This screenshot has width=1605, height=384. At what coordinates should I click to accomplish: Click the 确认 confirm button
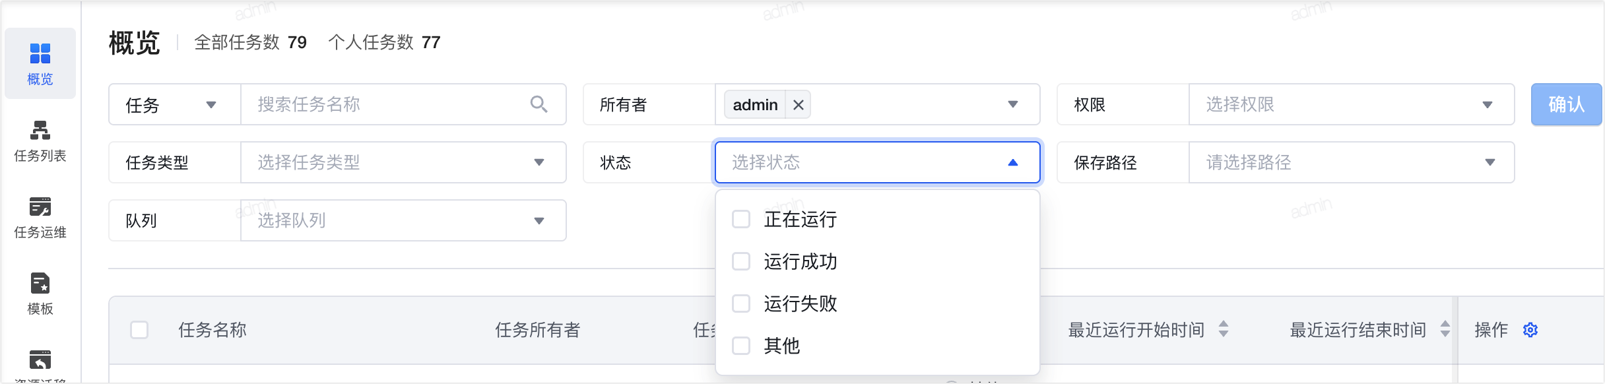point(1566,104)
